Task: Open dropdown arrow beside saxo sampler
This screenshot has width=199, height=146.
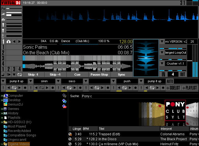Action: click(x=58, y=81)
